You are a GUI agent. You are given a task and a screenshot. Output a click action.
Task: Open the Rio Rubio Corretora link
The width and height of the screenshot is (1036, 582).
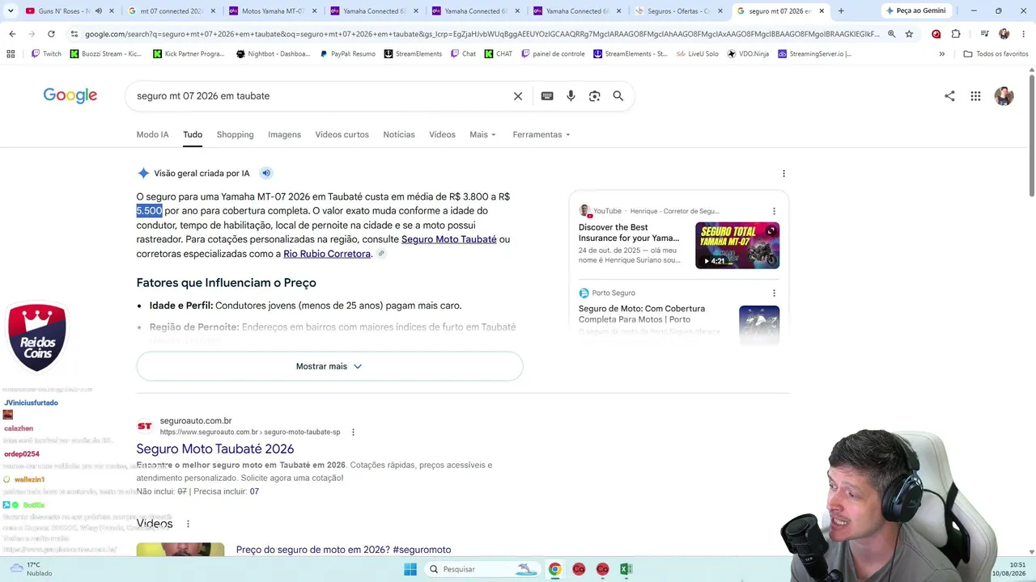[x=327, y=254]
